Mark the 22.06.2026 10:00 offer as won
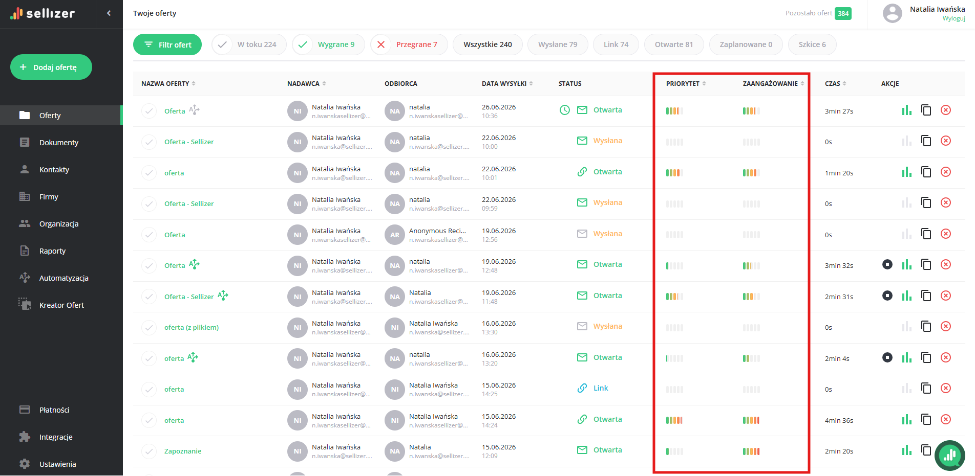Screen dimensions: 975x476 click(149, 142)
